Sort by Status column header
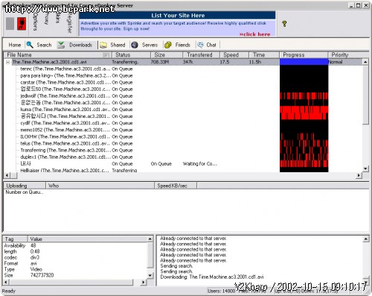This screenshot has height=296, width=372. (x=131, y=54)
